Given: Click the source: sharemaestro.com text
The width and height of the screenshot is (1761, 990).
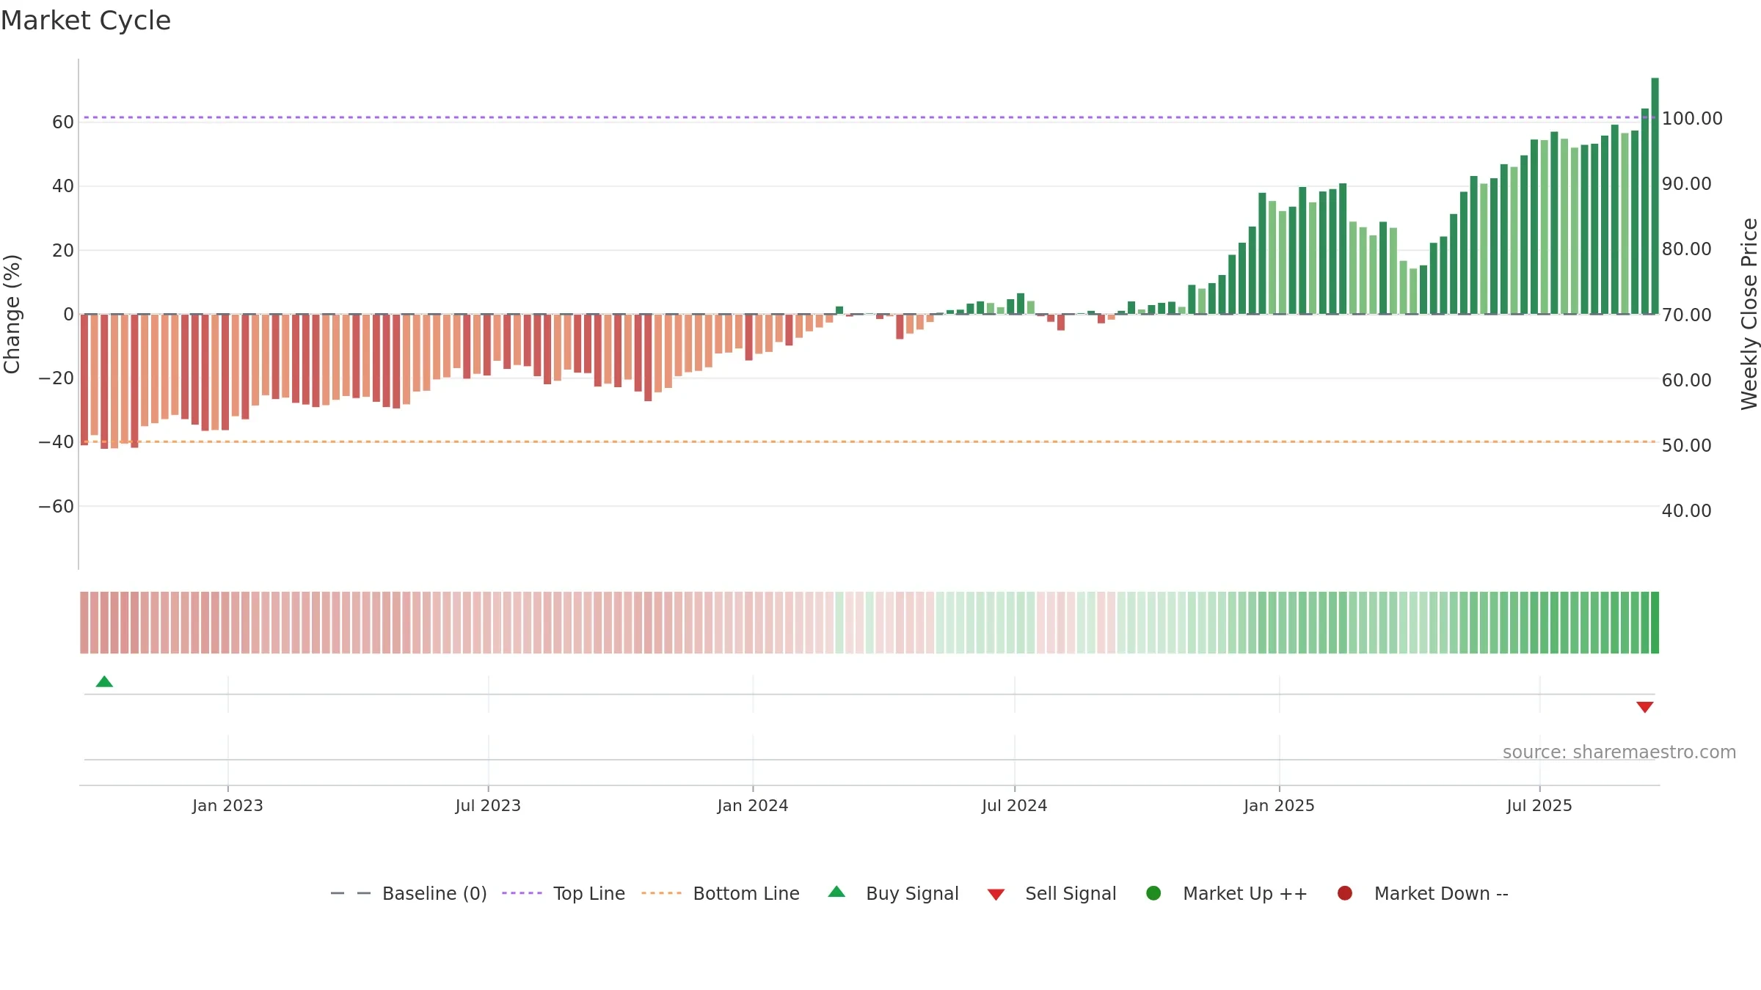Looking at the screenshot, I should coord(1619,752).
